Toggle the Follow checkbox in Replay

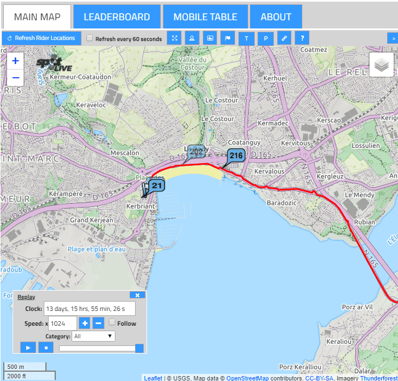point(112,323)
